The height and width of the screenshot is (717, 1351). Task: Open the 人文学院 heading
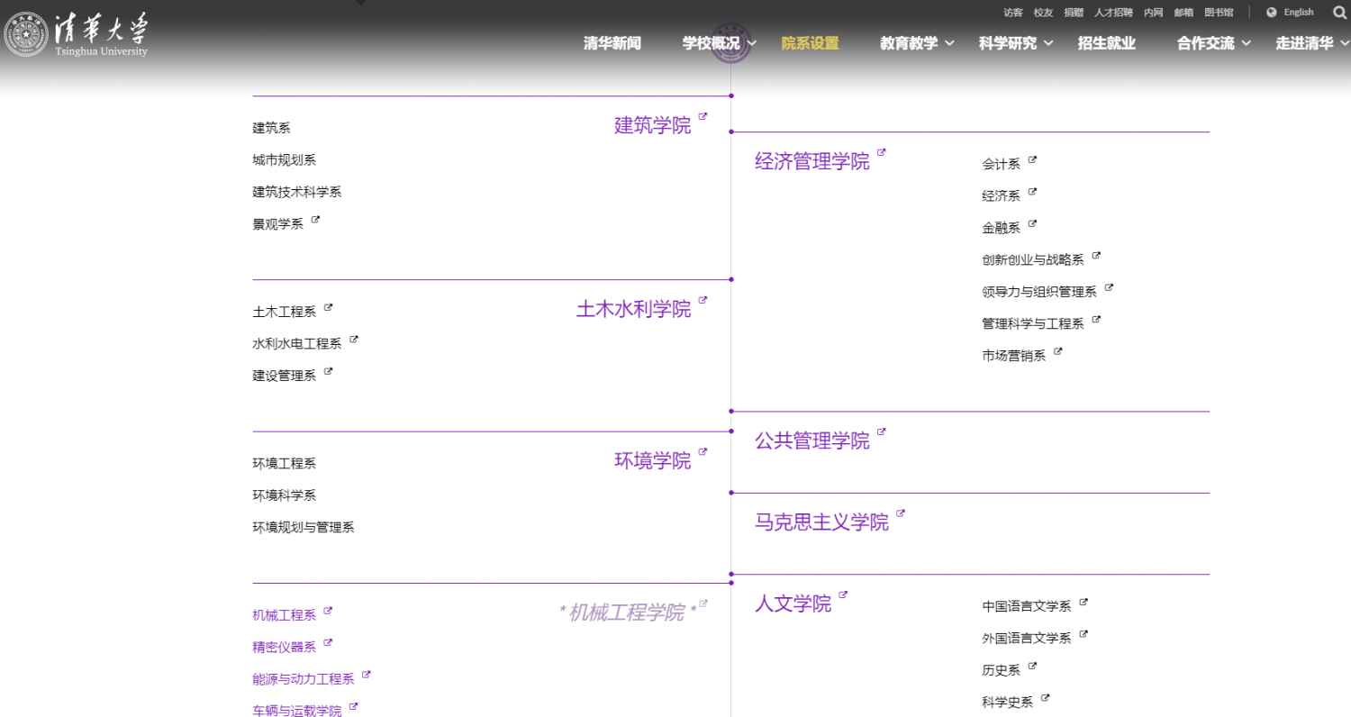(x=793, y=604)
